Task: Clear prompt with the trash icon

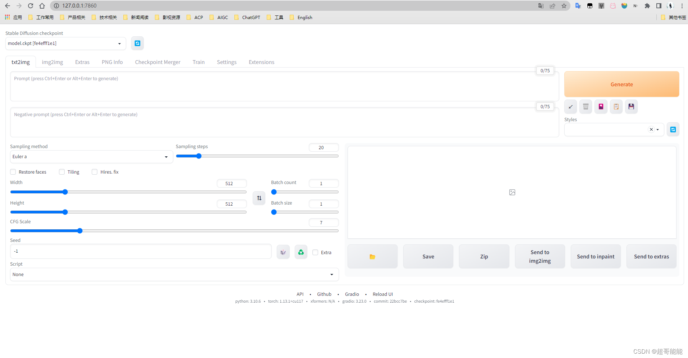Action: [586, 107]
